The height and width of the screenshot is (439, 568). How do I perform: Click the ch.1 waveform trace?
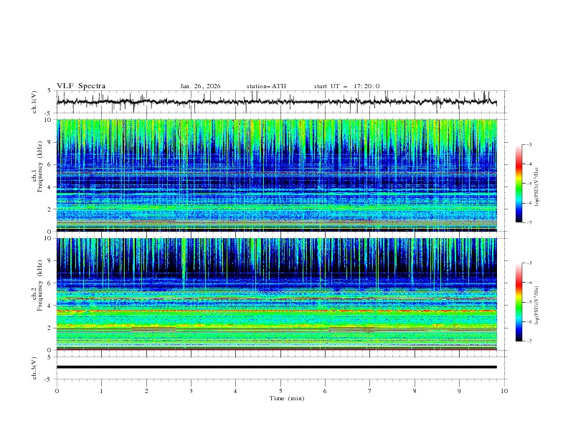pyautogui.click(x=276, y=102)
